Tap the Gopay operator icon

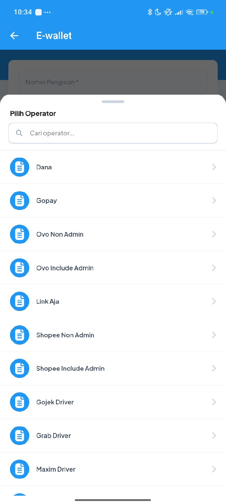coord(19,200)
